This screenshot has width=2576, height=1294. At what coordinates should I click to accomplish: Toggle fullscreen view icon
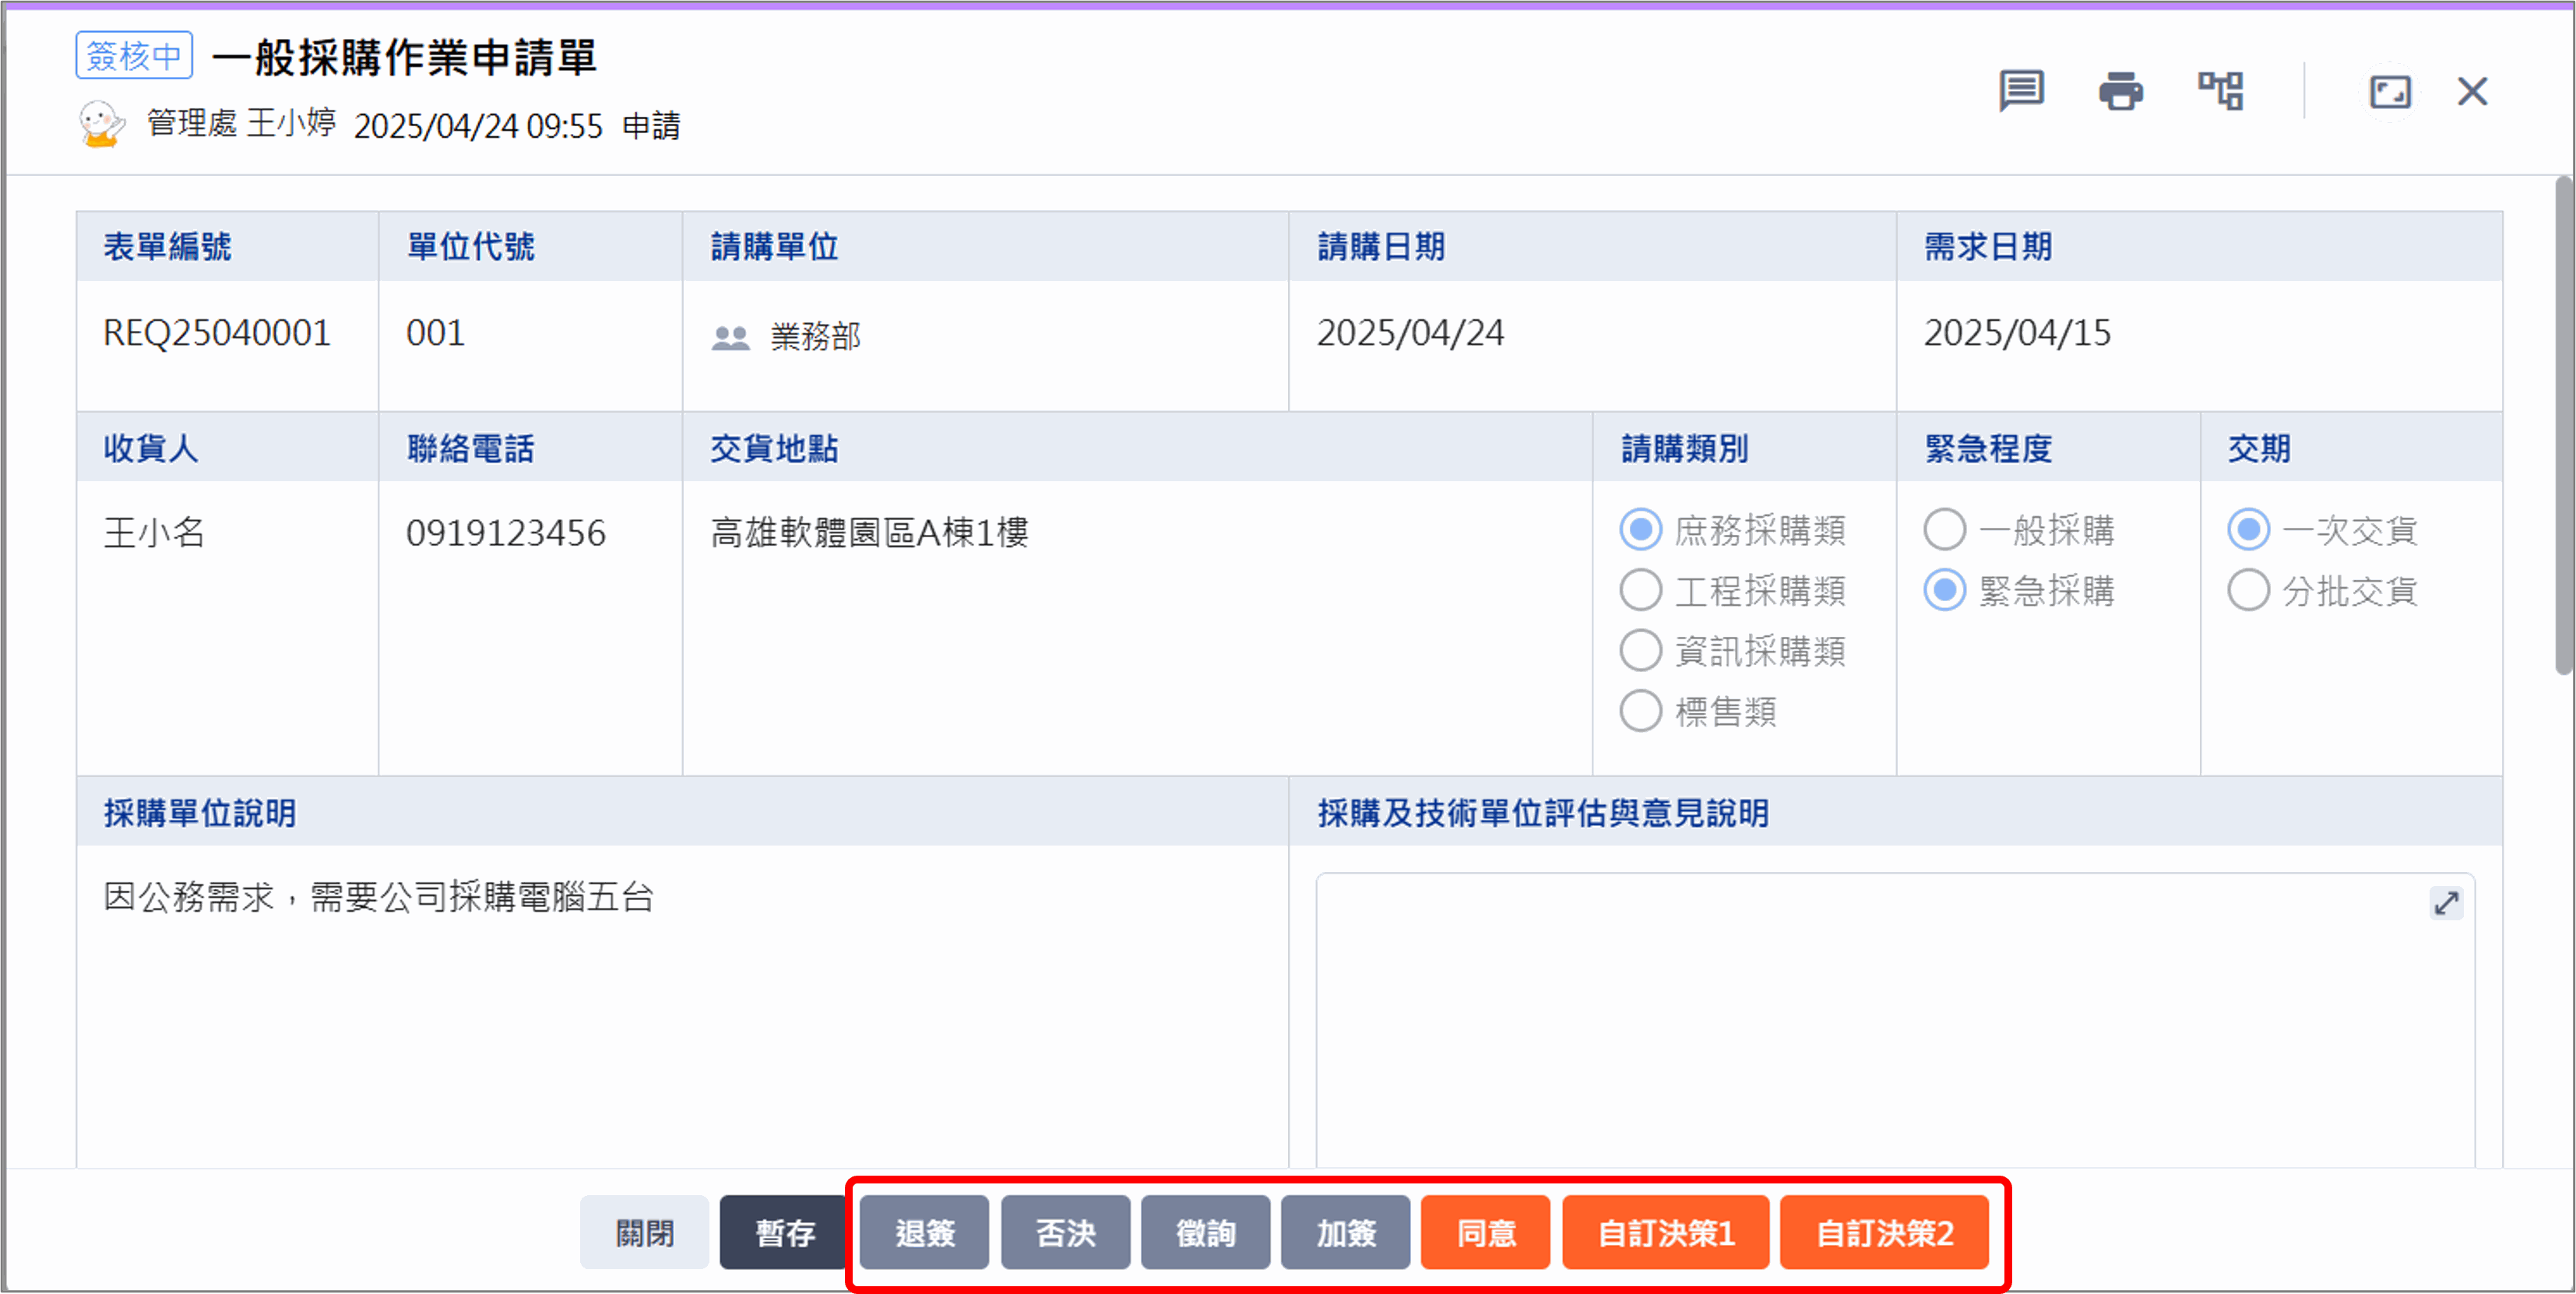(x=2390, y=92)
